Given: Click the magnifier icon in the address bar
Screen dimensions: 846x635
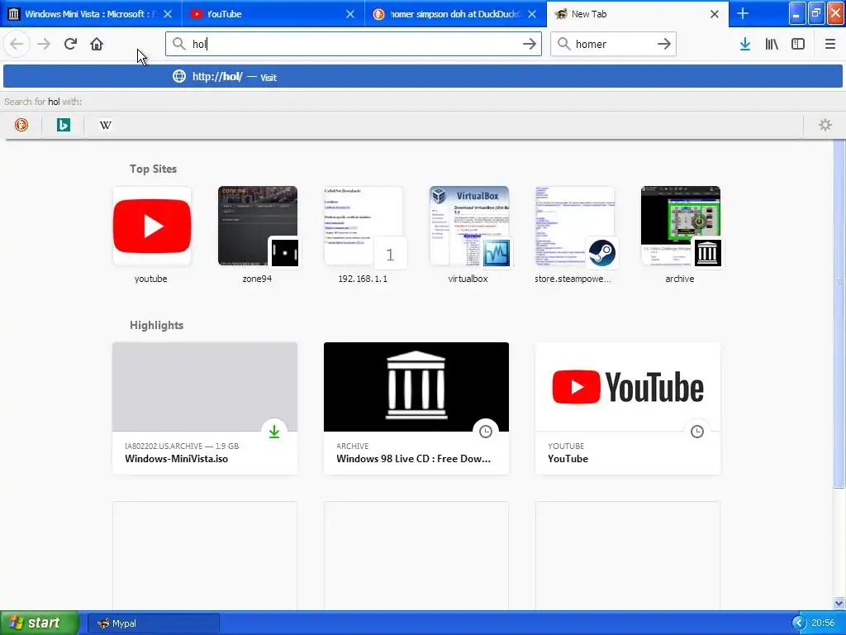Looking at the screenshot, I should pos(179,44).
